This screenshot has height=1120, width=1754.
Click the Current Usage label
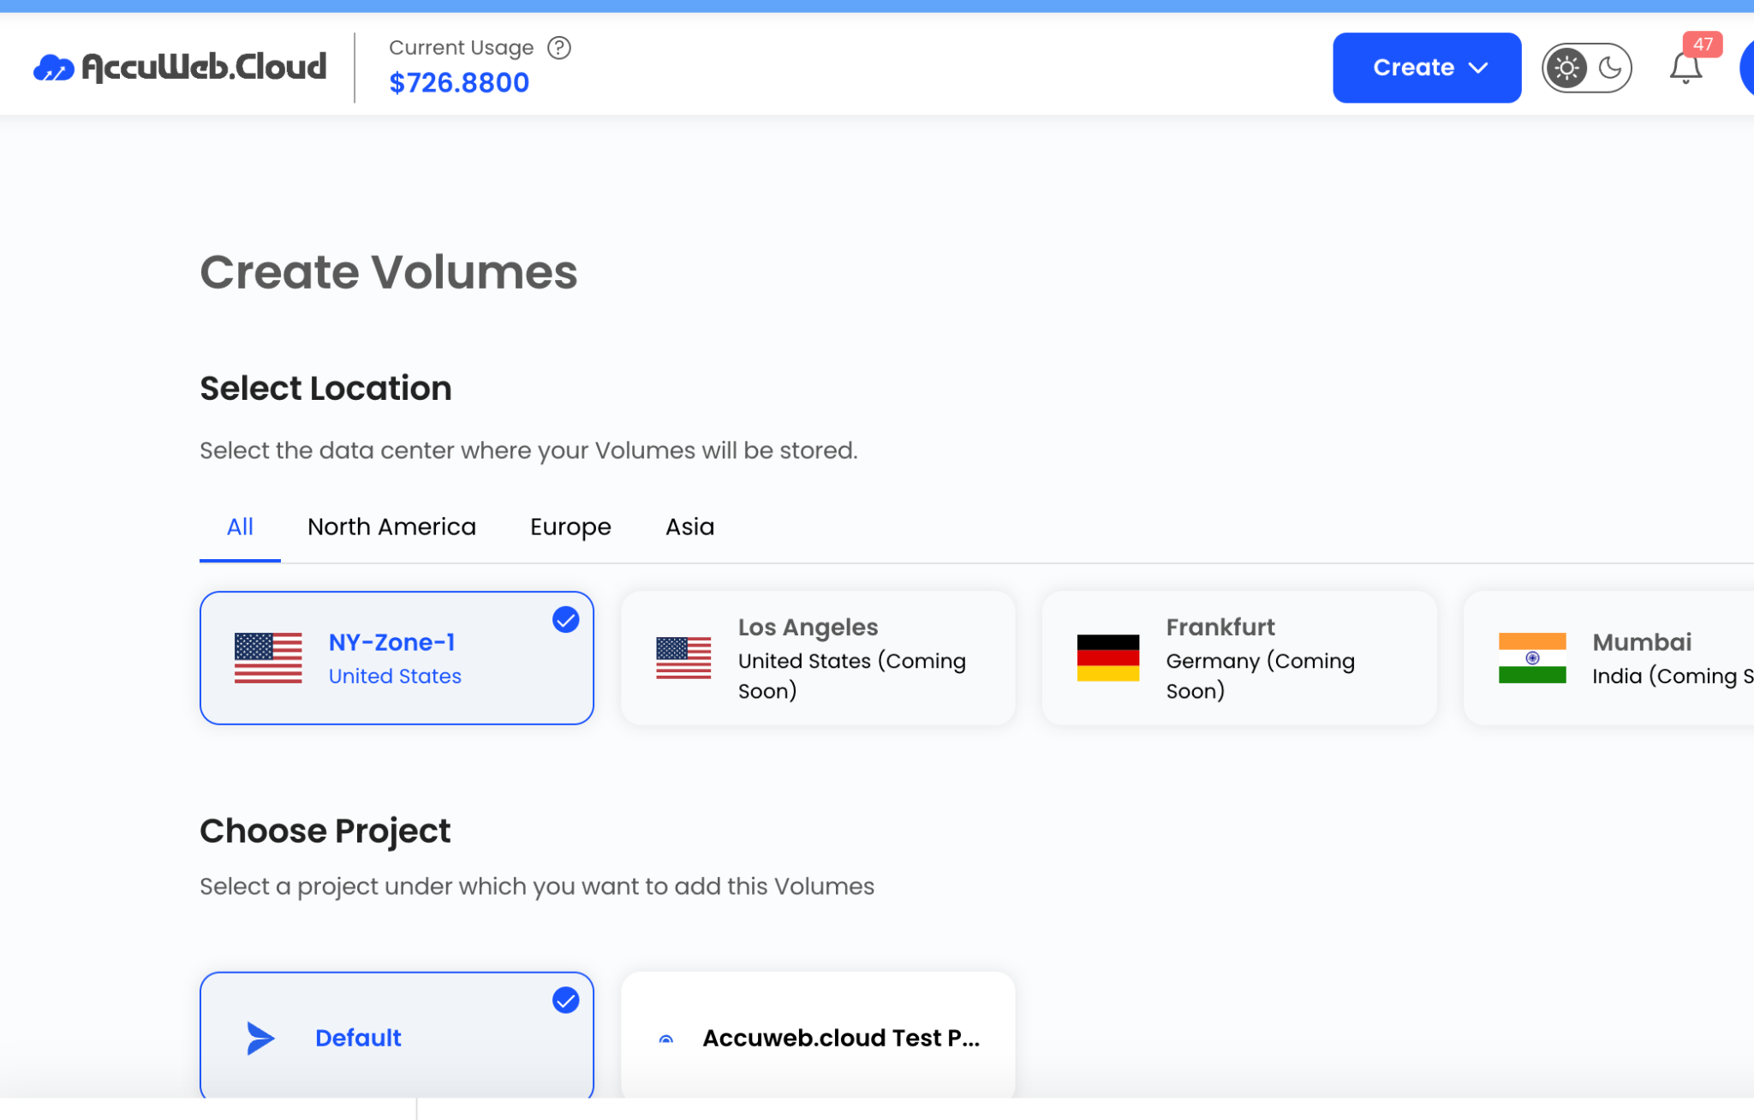461,48
